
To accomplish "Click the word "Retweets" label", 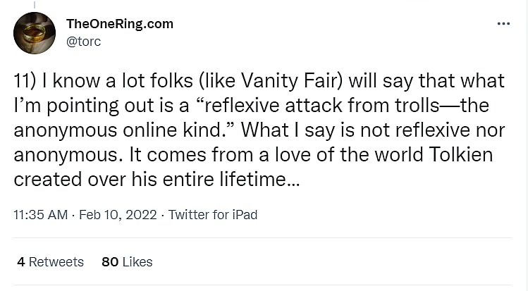I will click(x=56, y=261).
